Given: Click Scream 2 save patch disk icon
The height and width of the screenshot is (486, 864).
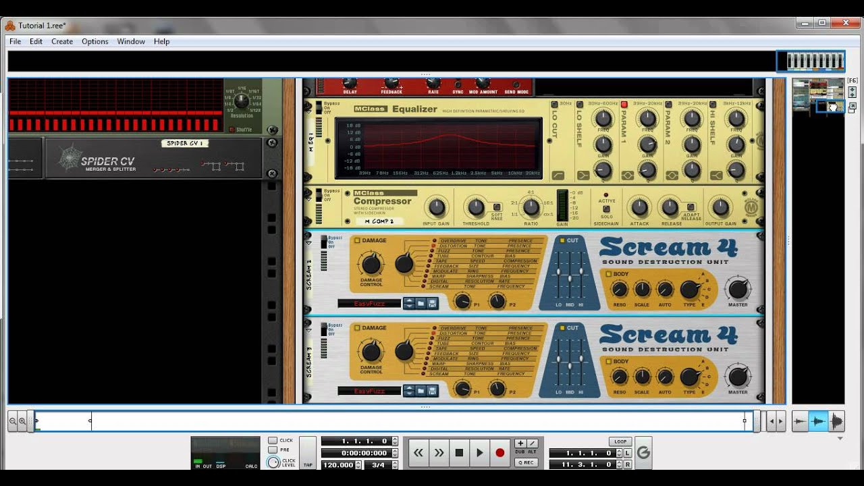Looking at the screenshot, I should click(x=432, y=304).
